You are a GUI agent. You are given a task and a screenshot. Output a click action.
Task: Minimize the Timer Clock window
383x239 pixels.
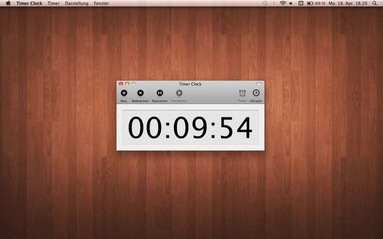click(x=127, y=84)
